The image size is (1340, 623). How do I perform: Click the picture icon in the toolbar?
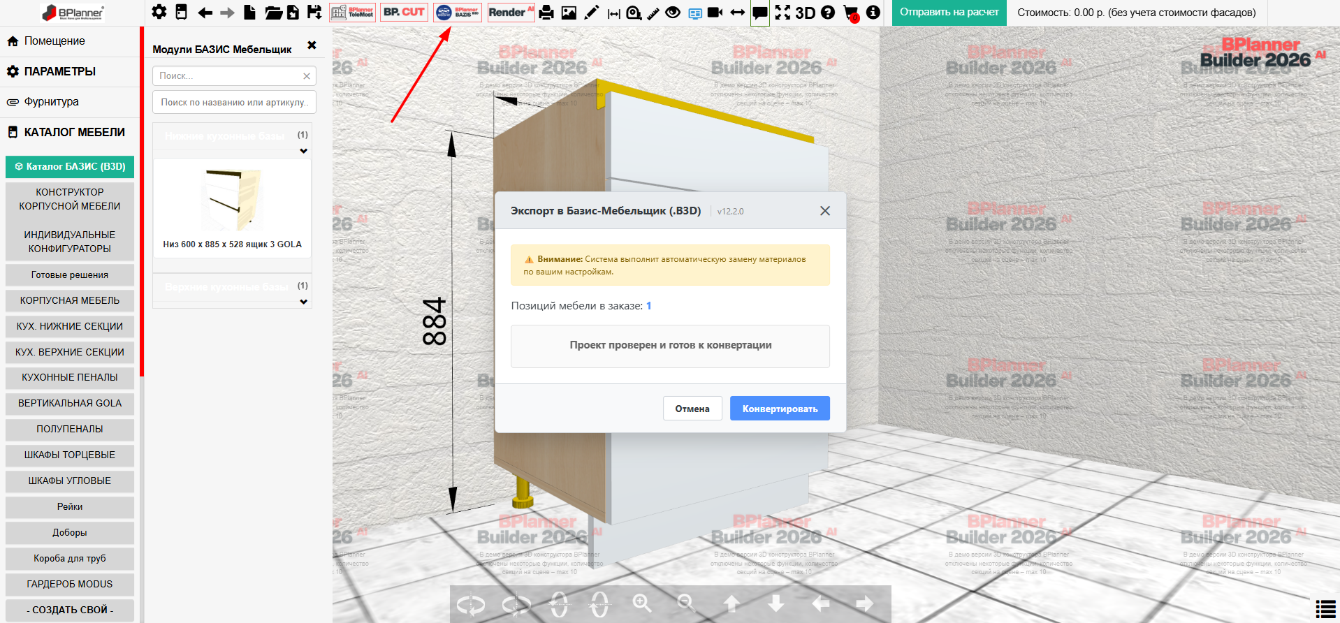(x=569, y=13)
